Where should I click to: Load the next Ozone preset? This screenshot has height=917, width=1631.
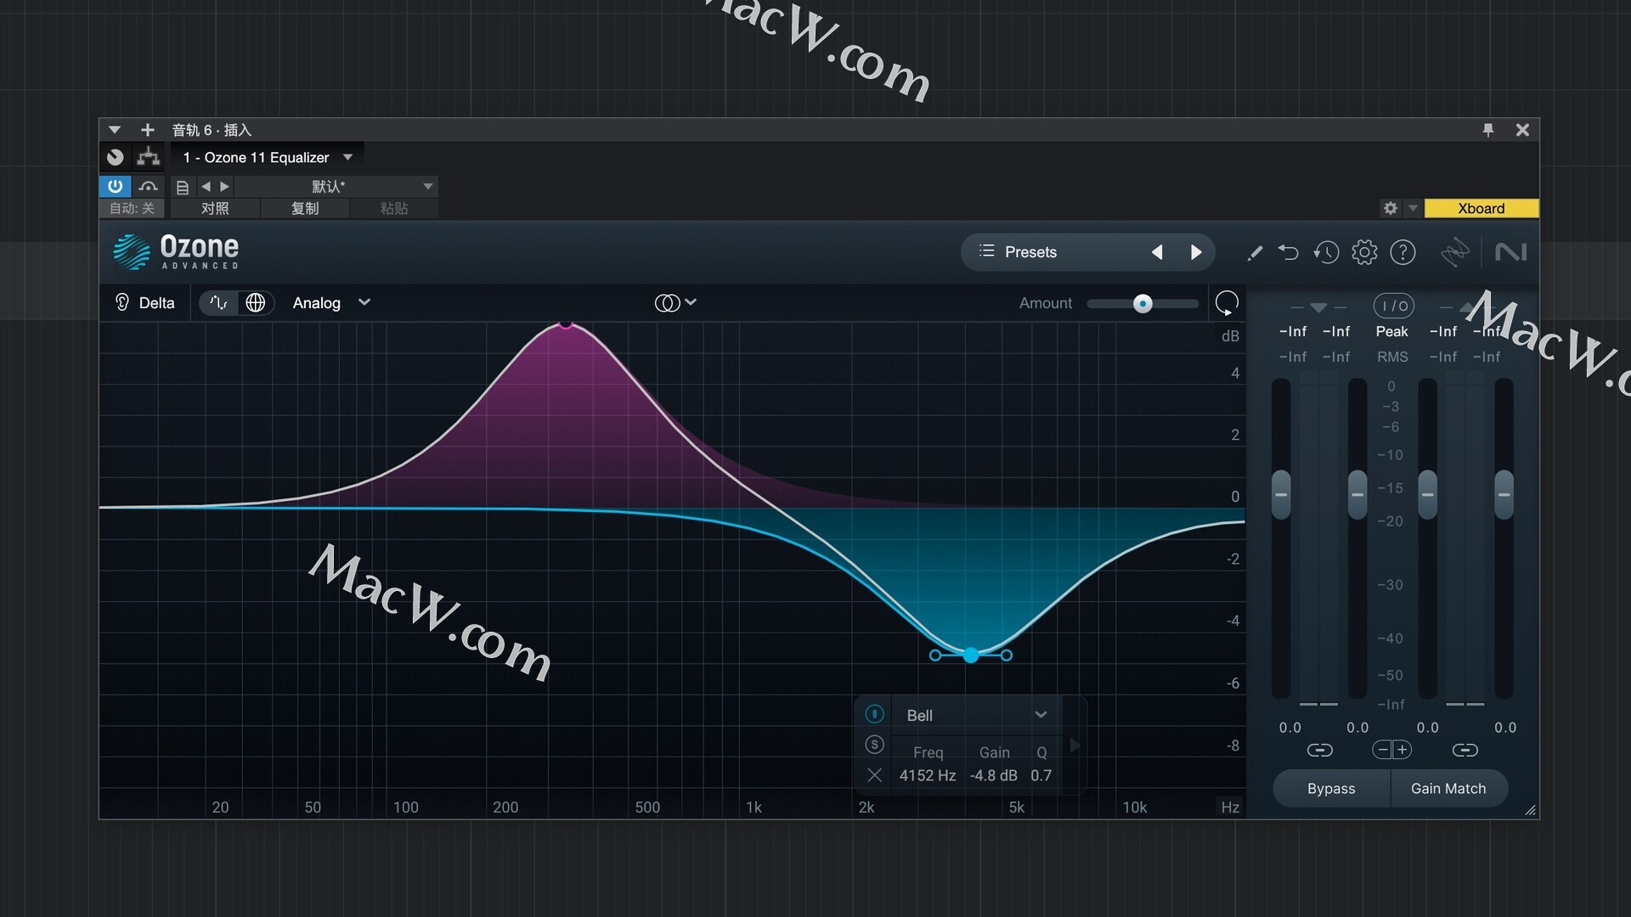(x=1196, y=252)
